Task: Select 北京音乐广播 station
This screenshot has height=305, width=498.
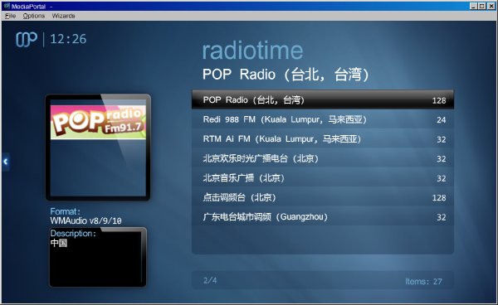Action: [x=323, y=178]
